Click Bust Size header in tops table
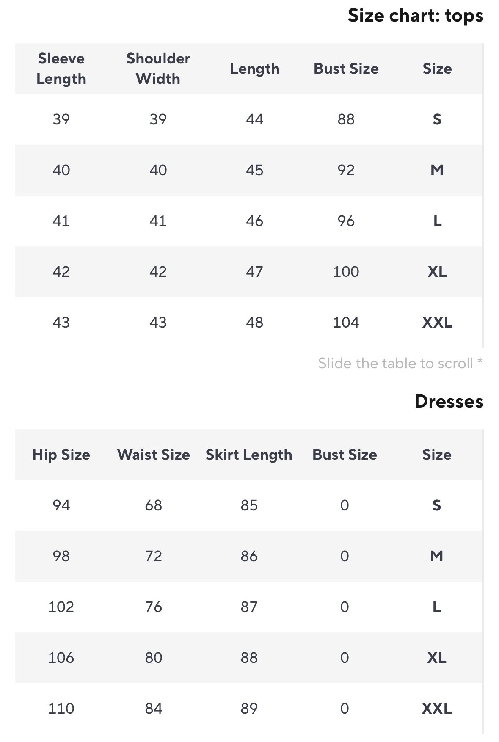Screen dimensions: 499x742 coord(346,69)
